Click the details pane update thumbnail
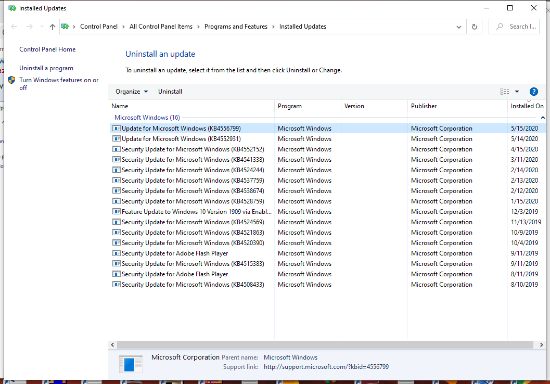The image size is (550, 384). pyautogui.click(x=131, y=364)
